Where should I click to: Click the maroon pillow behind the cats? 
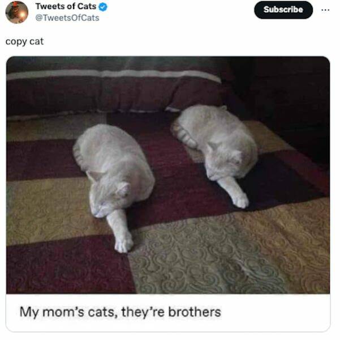coord(113,93)
